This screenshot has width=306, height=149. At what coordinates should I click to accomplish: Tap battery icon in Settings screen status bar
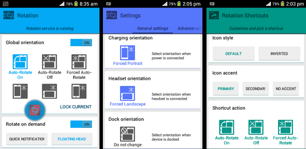[x=179, y=4]
